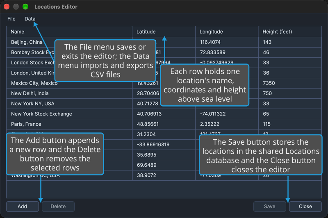Click the height cell 65

tap(290, 114)
